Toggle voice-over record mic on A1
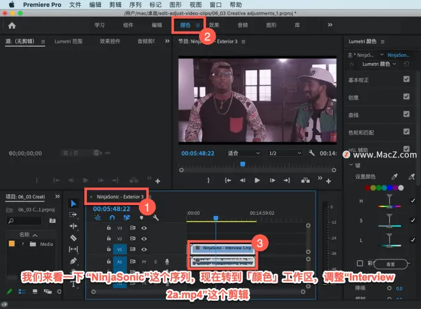Screen dimensions: 421x309 (x=167, y=261)
